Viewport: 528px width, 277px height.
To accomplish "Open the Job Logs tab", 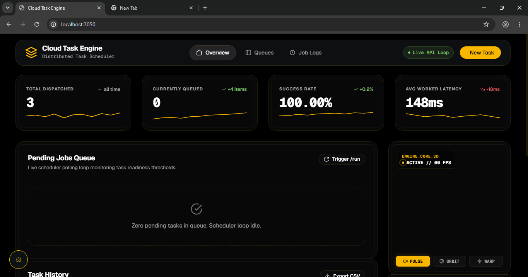I will point(306,53).
